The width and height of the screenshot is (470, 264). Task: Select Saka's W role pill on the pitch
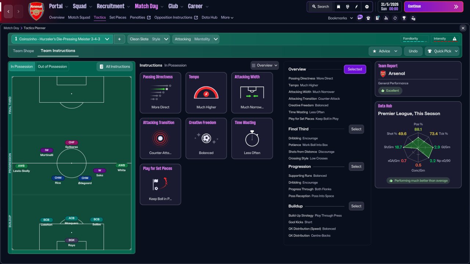100,170
